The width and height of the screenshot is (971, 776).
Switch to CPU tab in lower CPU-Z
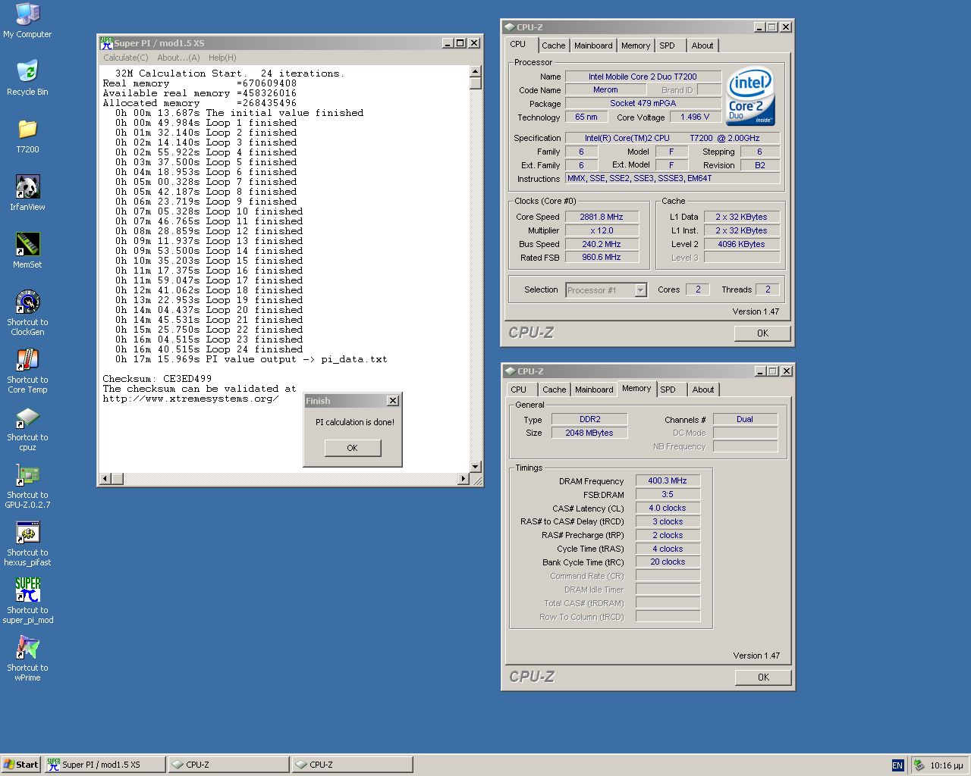pos(521,390)
